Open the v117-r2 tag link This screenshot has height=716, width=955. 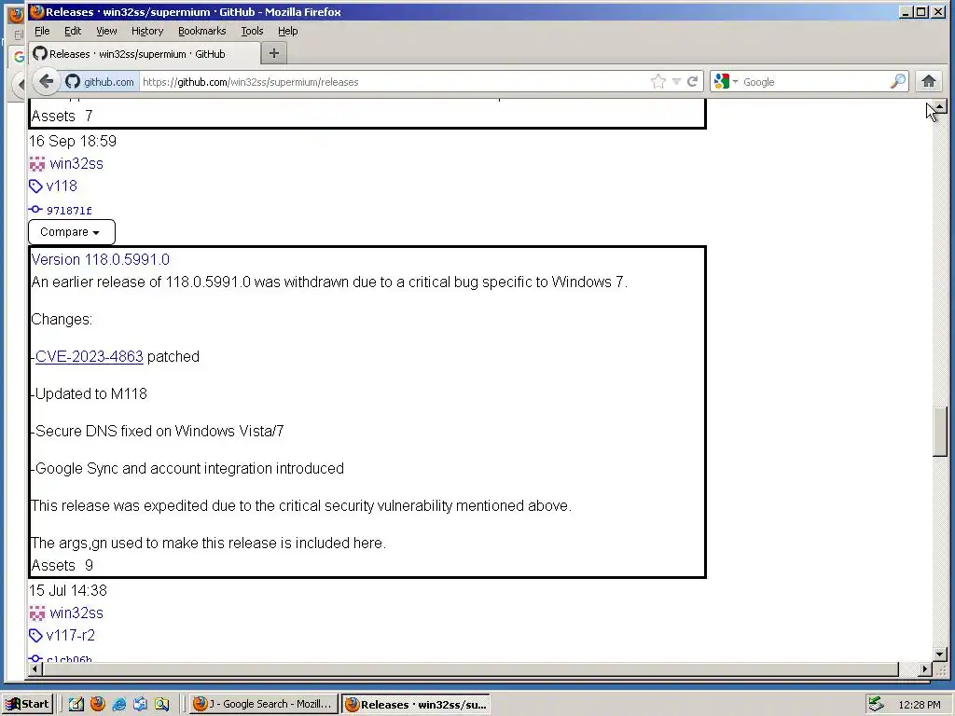[71, 635]
